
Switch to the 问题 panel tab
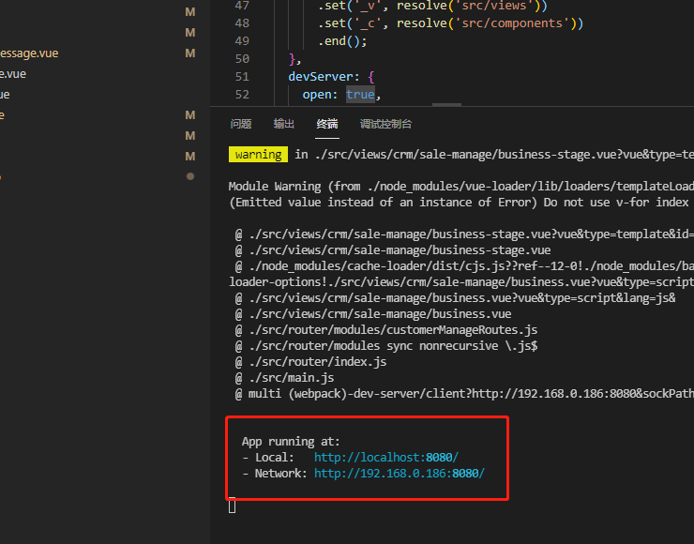pyautogui.click(x=241, y=124)
